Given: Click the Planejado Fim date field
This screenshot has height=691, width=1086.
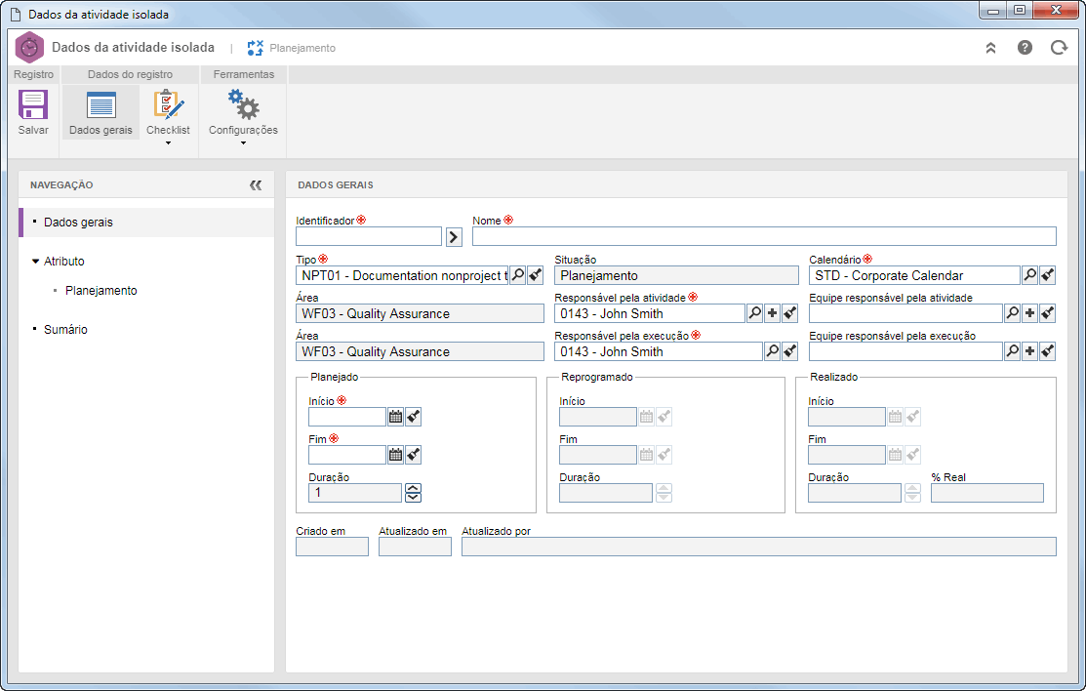Looking at the screenshot, I should point(347,455).
